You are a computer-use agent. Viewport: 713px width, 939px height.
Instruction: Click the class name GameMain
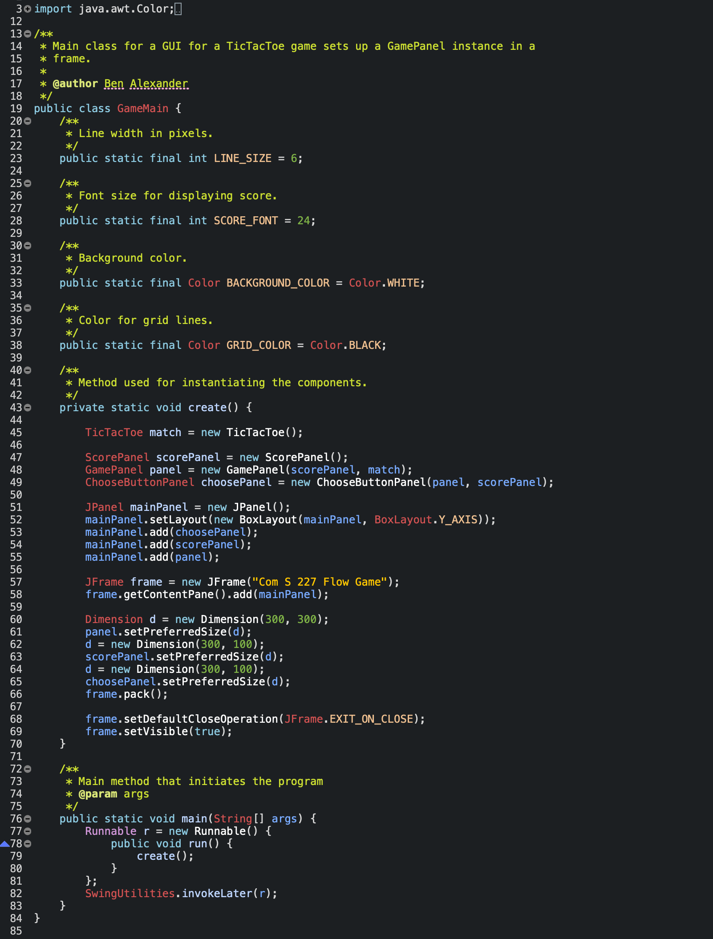pyautogui.click(x=143, y=109)
